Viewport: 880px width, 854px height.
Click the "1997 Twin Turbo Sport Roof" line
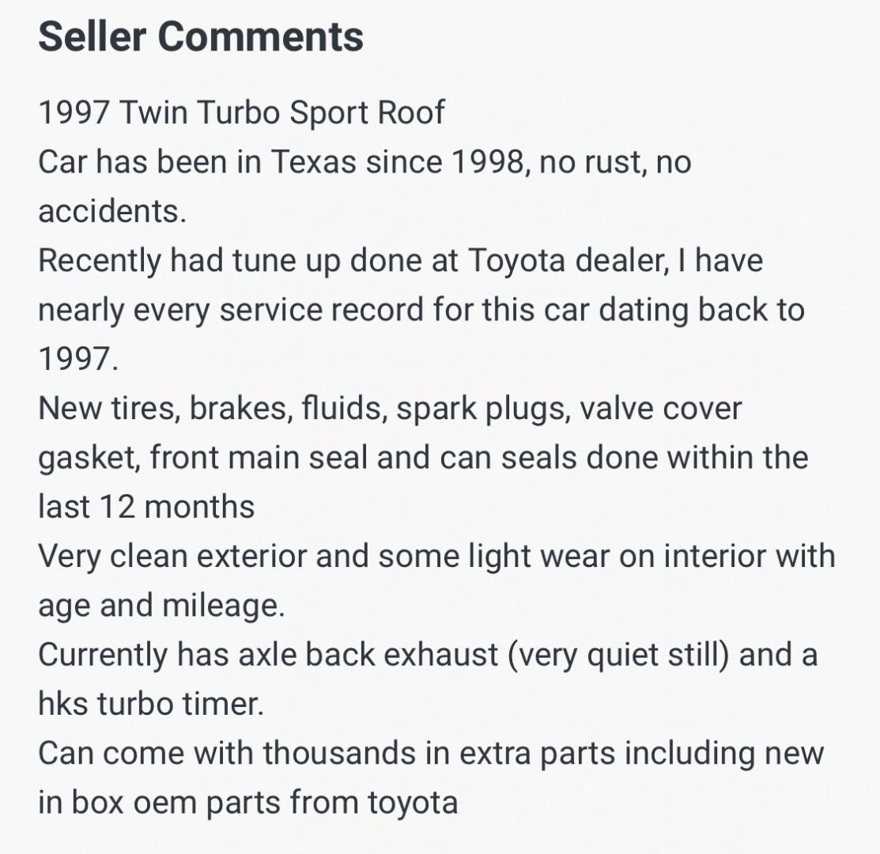coord(241,113)
